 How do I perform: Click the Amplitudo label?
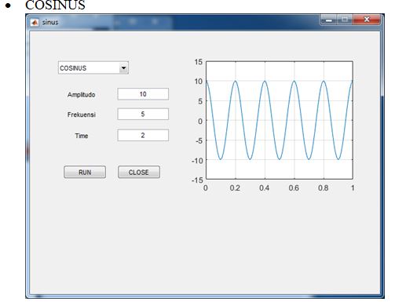[x=81, y=95]
